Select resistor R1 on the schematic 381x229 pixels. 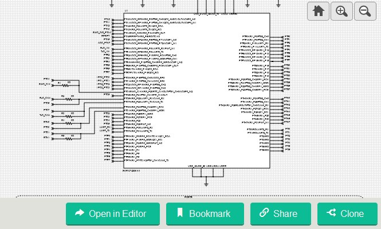click(x=65, y=86)
